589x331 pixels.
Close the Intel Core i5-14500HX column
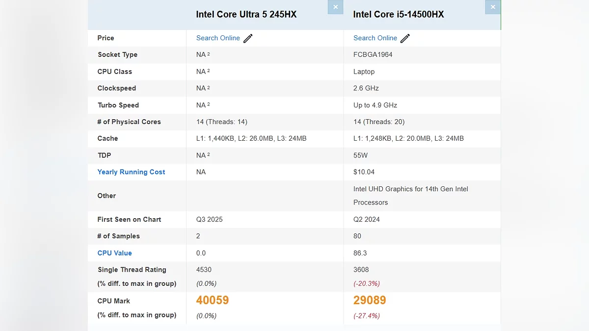click(493, 7)
